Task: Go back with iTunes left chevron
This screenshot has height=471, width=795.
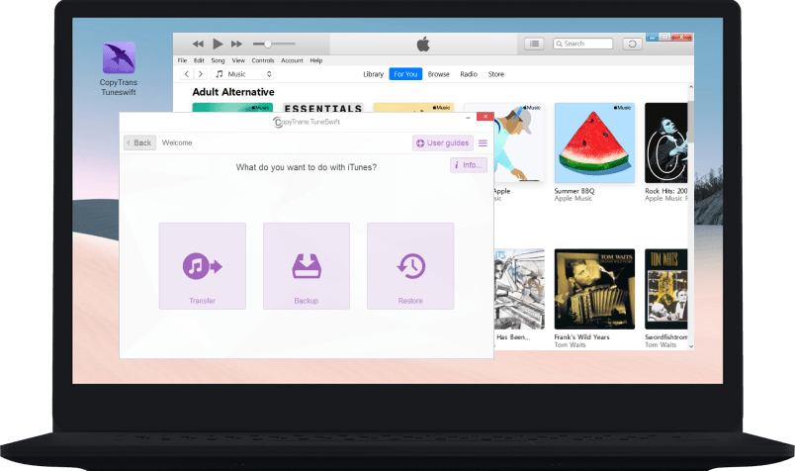Action: 187,74
